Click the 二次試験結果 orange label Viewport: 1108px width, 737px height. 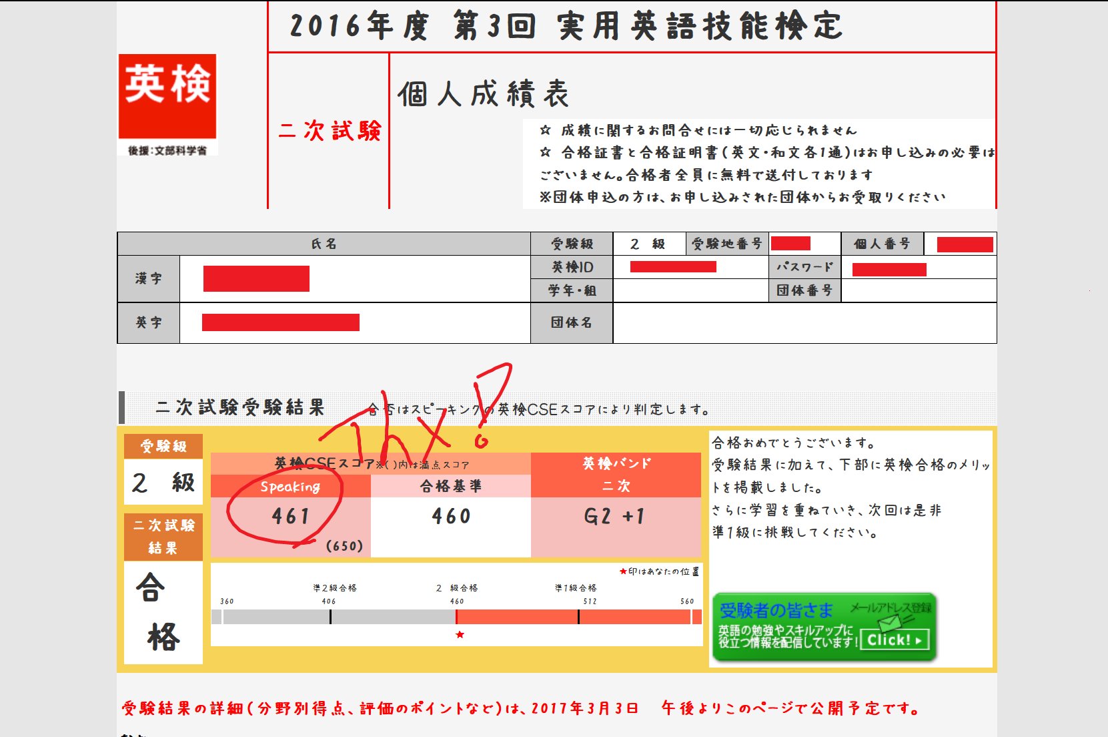(163, 537)
